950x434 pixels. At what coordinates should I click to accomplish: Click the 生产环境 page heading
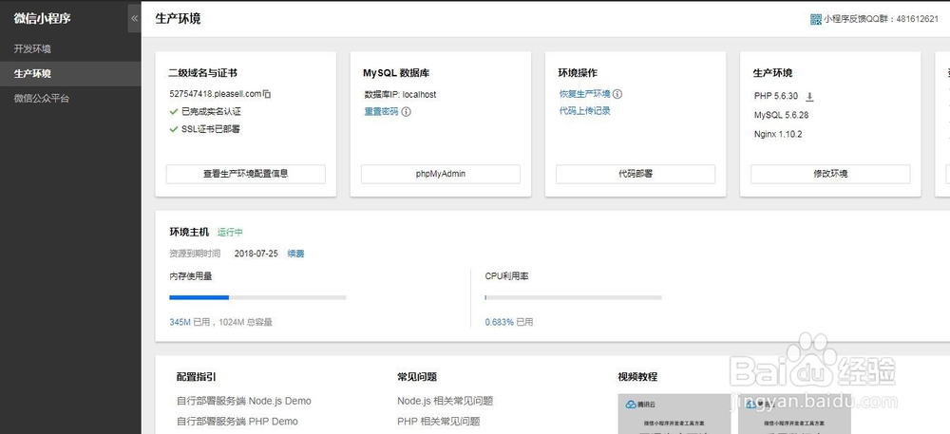[x=179, y=19]
